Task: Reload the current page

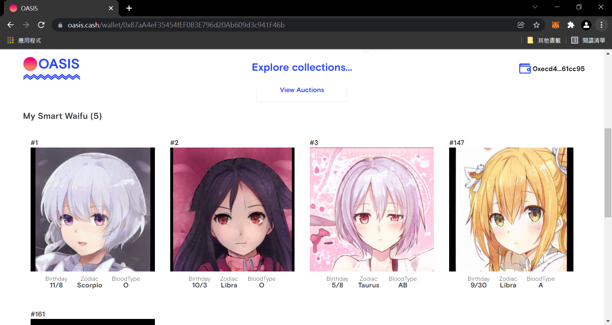Action: [x=41, y=25]
